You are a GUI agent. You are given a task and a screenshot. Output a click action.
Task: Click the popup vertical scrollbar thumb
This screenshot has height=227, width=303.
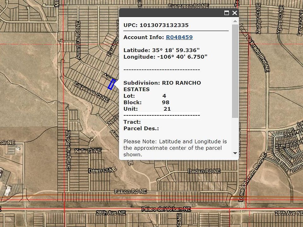(x=235, y=71)
